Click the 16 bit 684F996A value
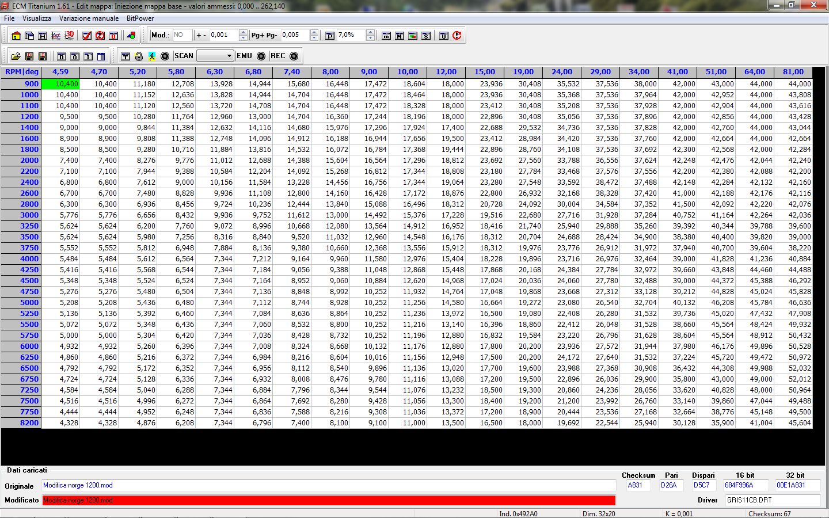829x518 pixels. 746,486
